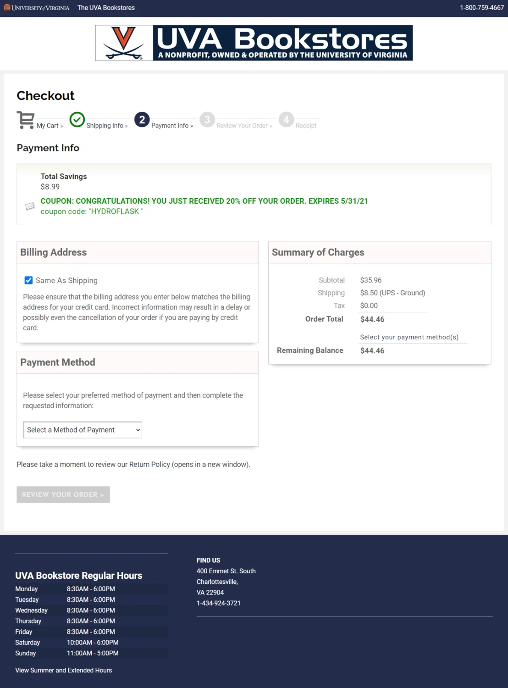Screen dimensions: 508x688
Task: Click the shopping cart icon
Action: tap(26, 120)
